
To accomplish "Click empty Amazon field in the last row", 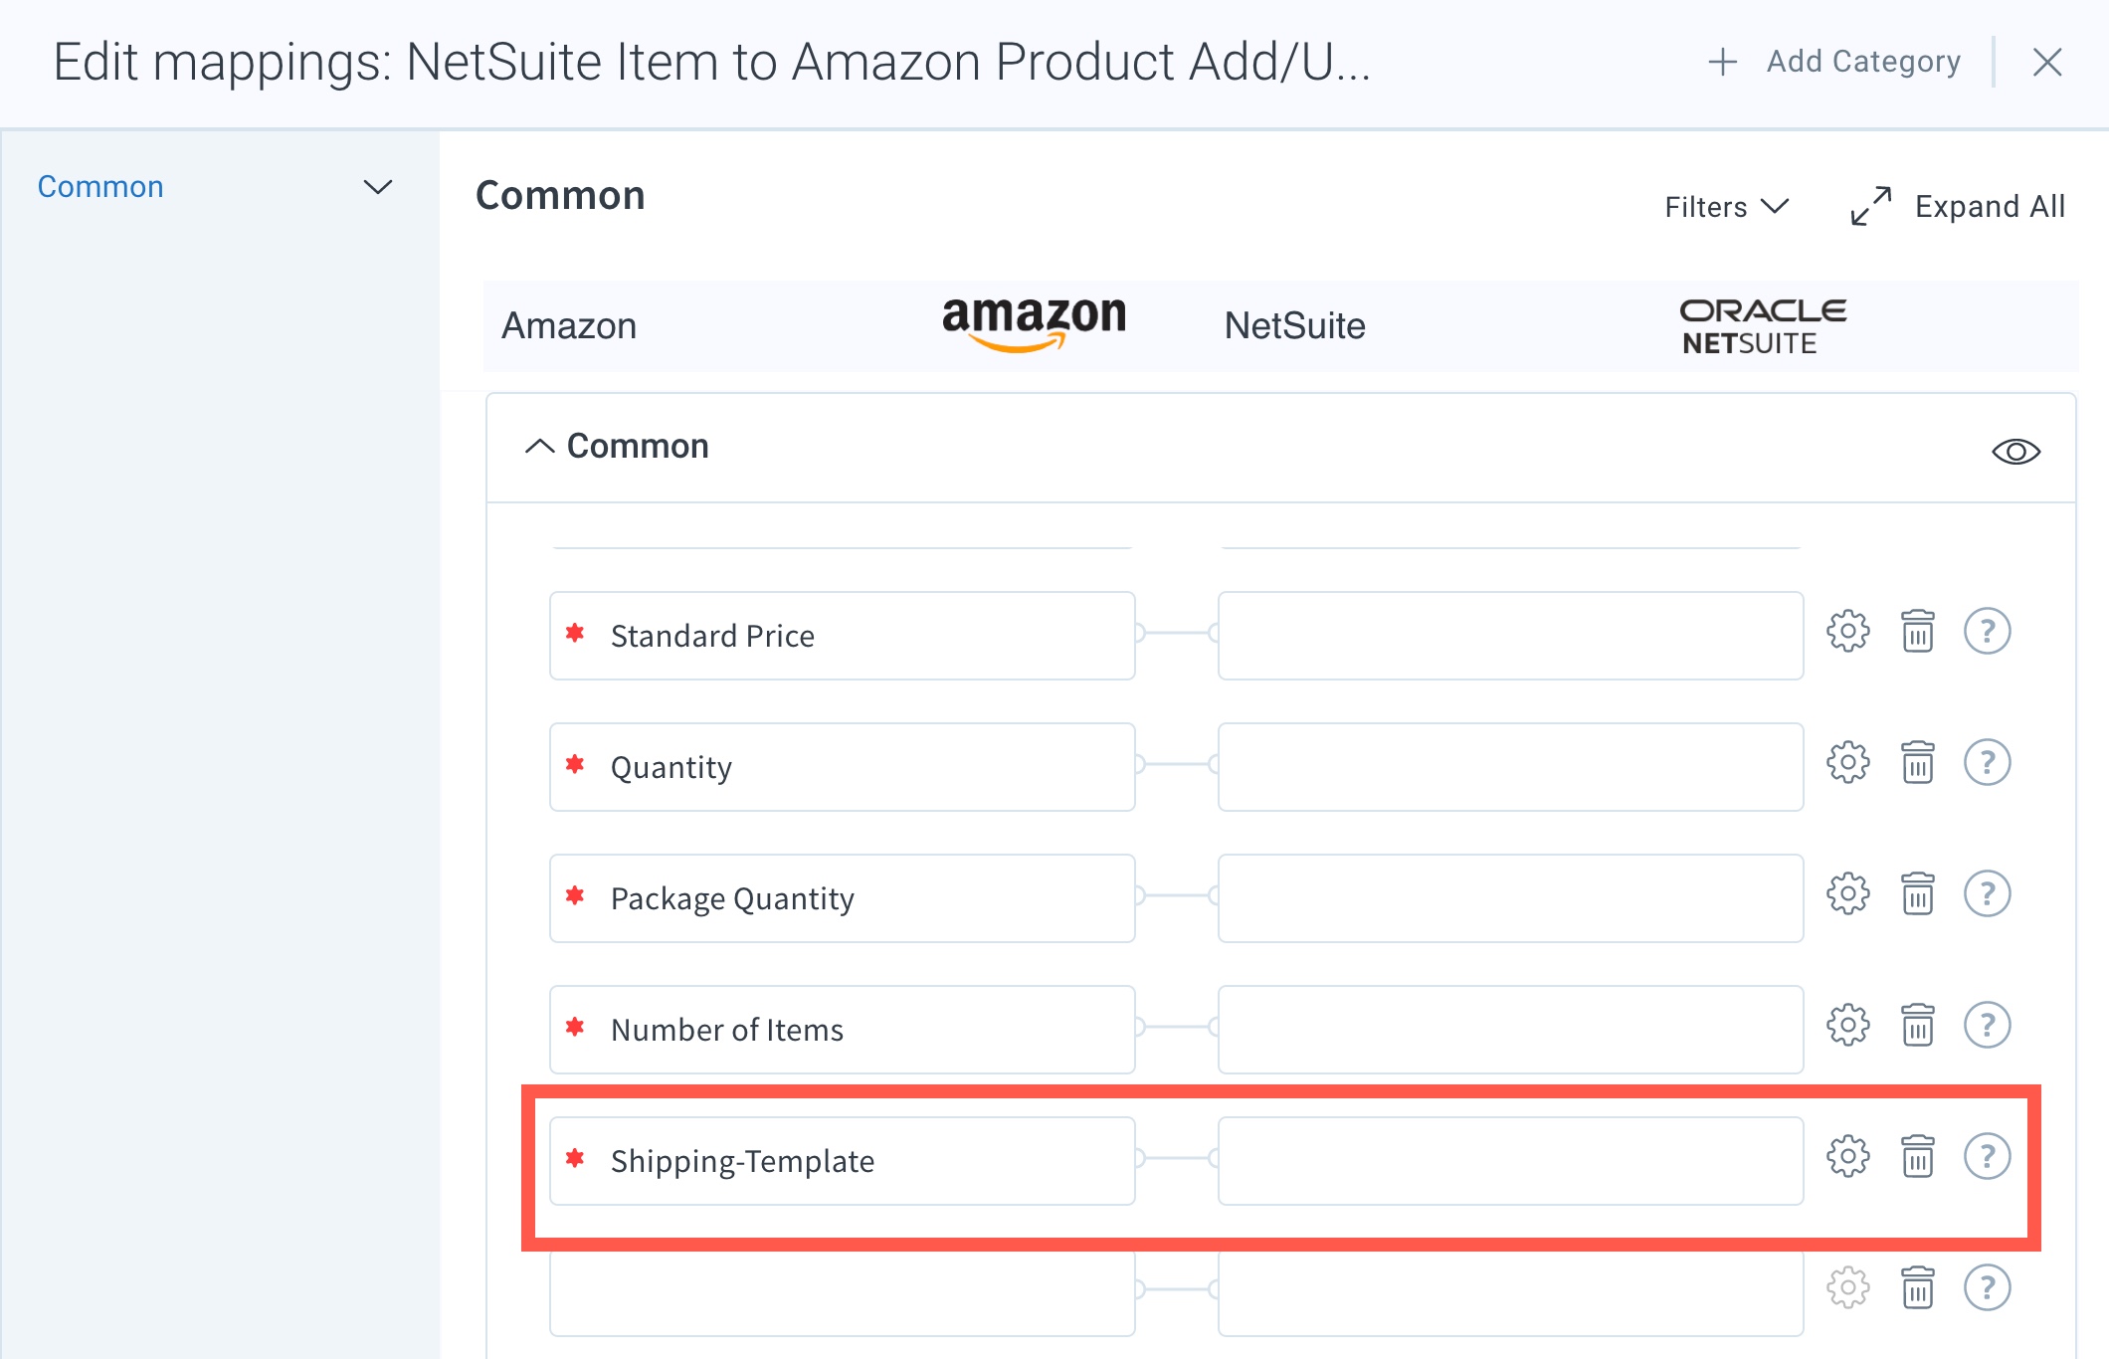I will (x=842, y=1292).
